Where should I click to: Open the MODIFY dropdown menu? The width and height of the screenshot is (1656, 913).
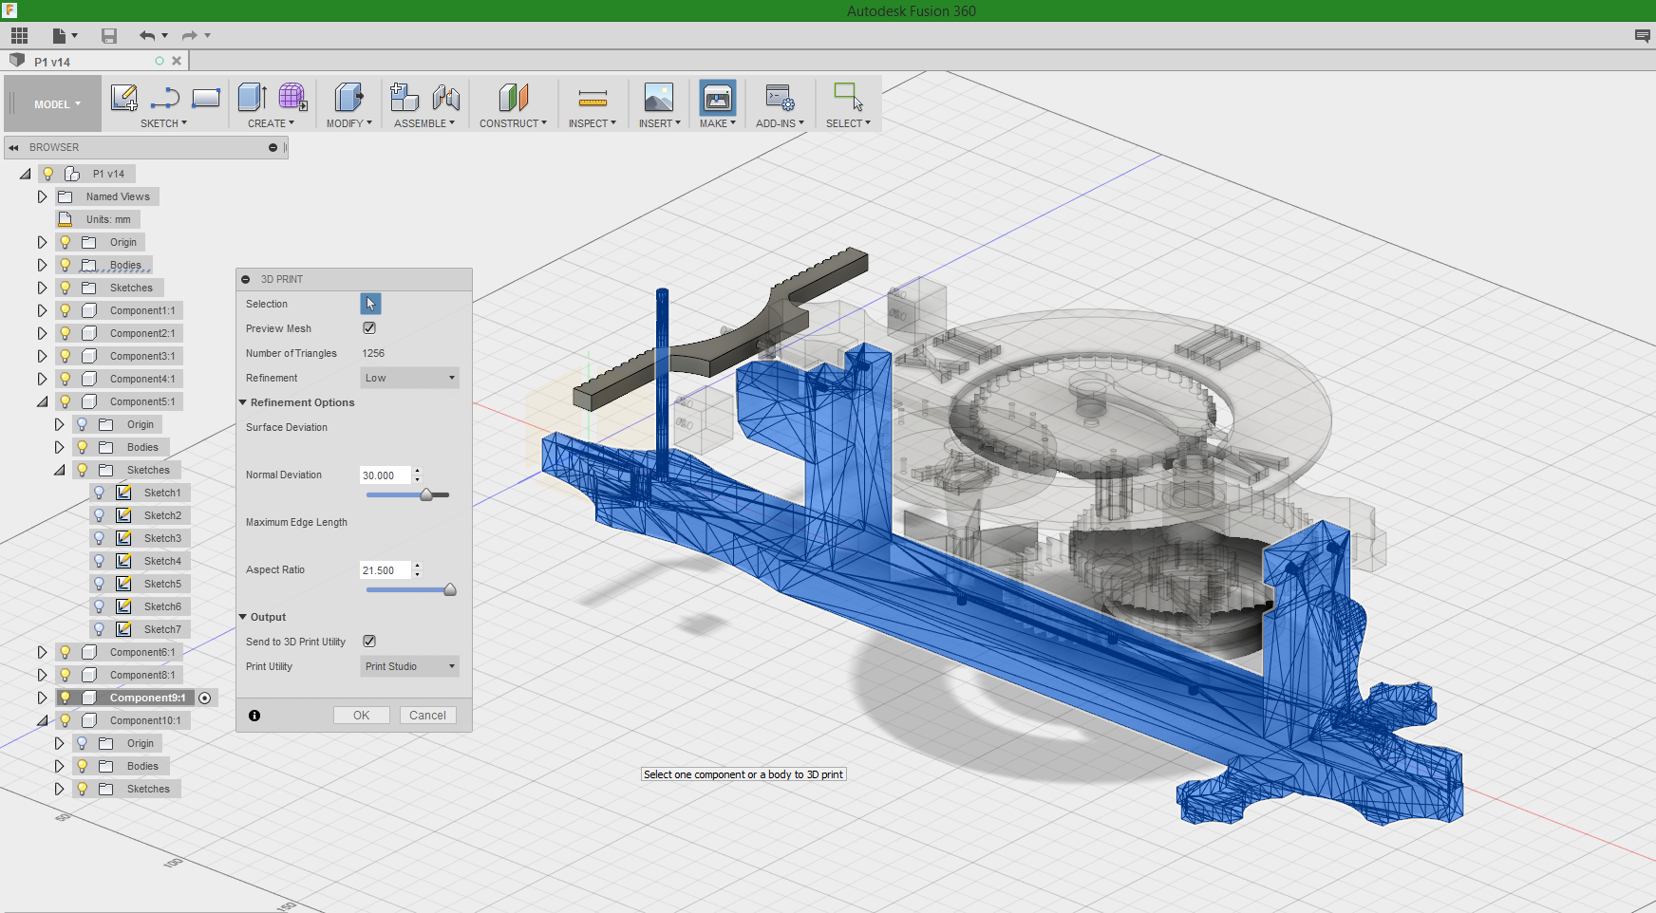click(x=348, y=123)
